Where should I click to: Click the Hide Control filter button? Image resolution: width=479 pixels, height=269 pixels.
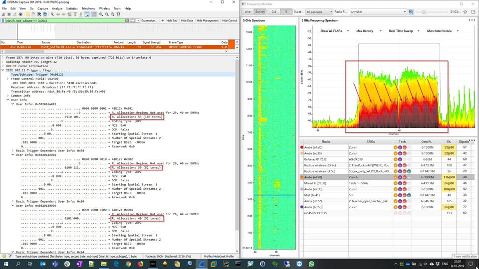pyautogui.click(x=230, y=20)
